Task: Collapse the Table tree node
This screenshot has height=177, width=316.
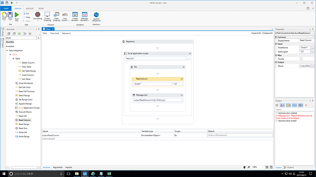Action: [13, 58]
